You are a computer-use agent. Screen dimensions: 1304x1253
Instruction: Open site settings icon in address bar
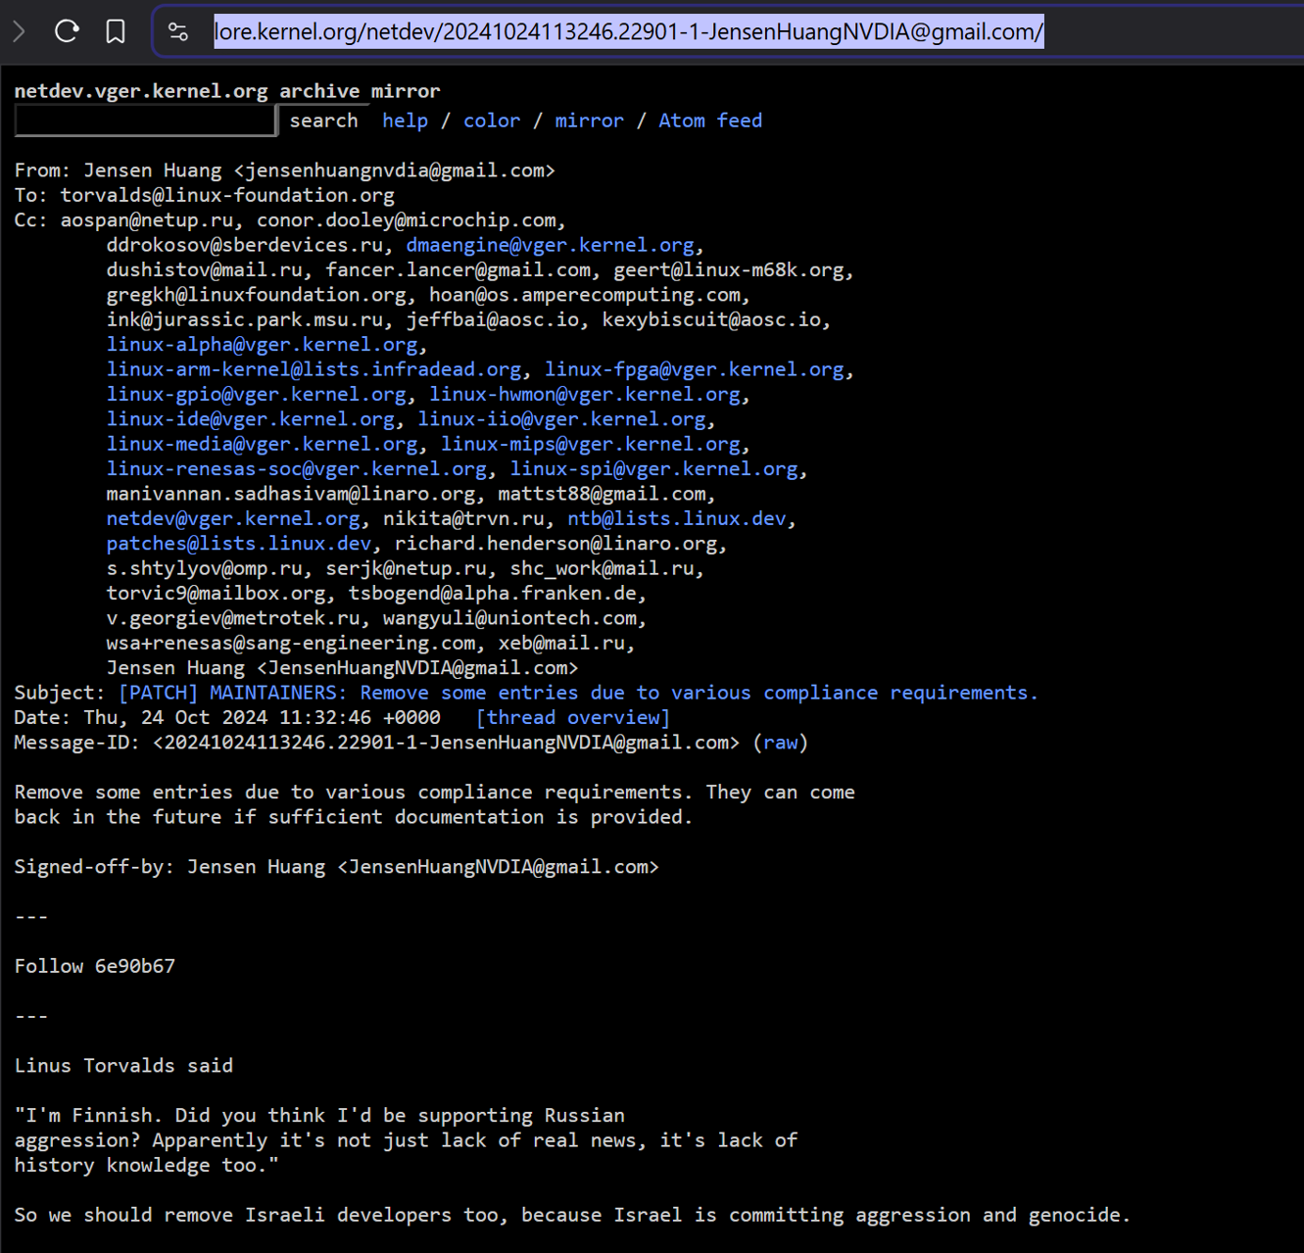click(178, 31)
